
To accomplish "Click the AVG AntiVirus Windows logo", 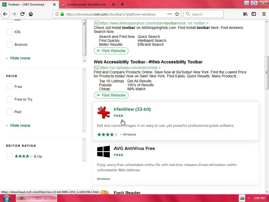I will click(x=104, y=151).
